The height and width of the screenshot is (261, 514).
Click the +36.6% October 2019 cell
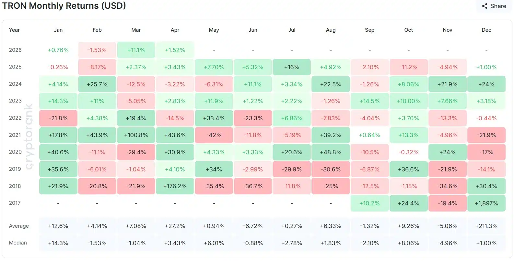[x=408, y=169]
